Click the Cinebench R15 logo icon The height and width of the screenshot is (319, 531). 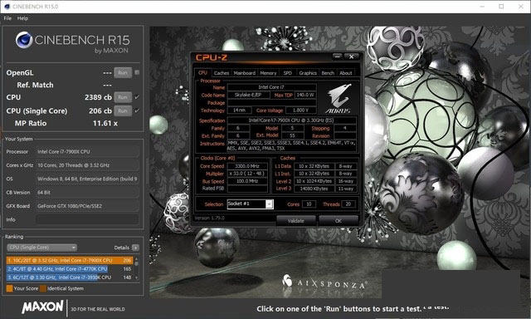click(24, 40)
